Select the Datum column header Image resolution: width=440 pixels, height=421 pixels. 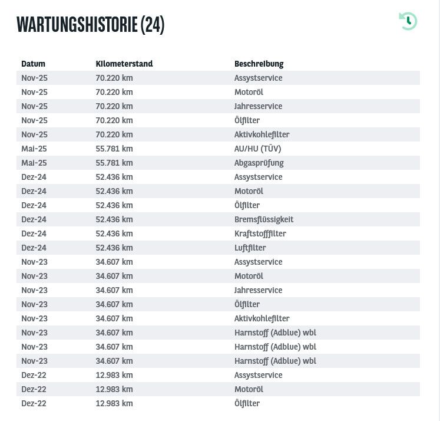pos(33,64)
